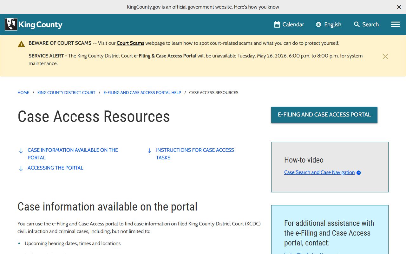Click 'Upcoming hearing dates, times and locations' bullet
Image resolution: width=406 pixels, height=254 pixels.
tap(73, 244)
